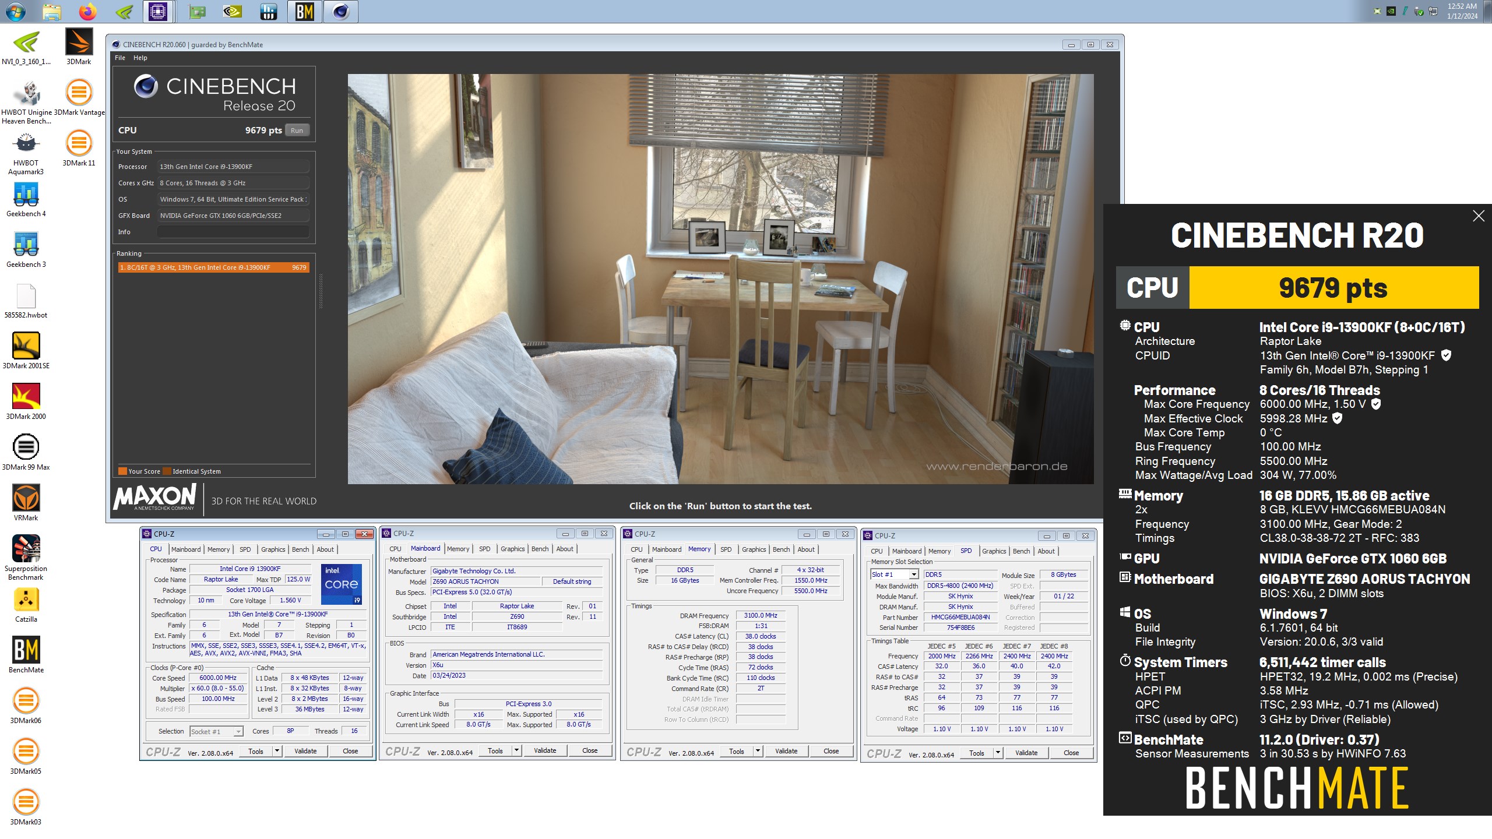This screenshot has height=839, width=1492.
Task: Launch the Superposition Benchmark shortcut
Action: 26,558
